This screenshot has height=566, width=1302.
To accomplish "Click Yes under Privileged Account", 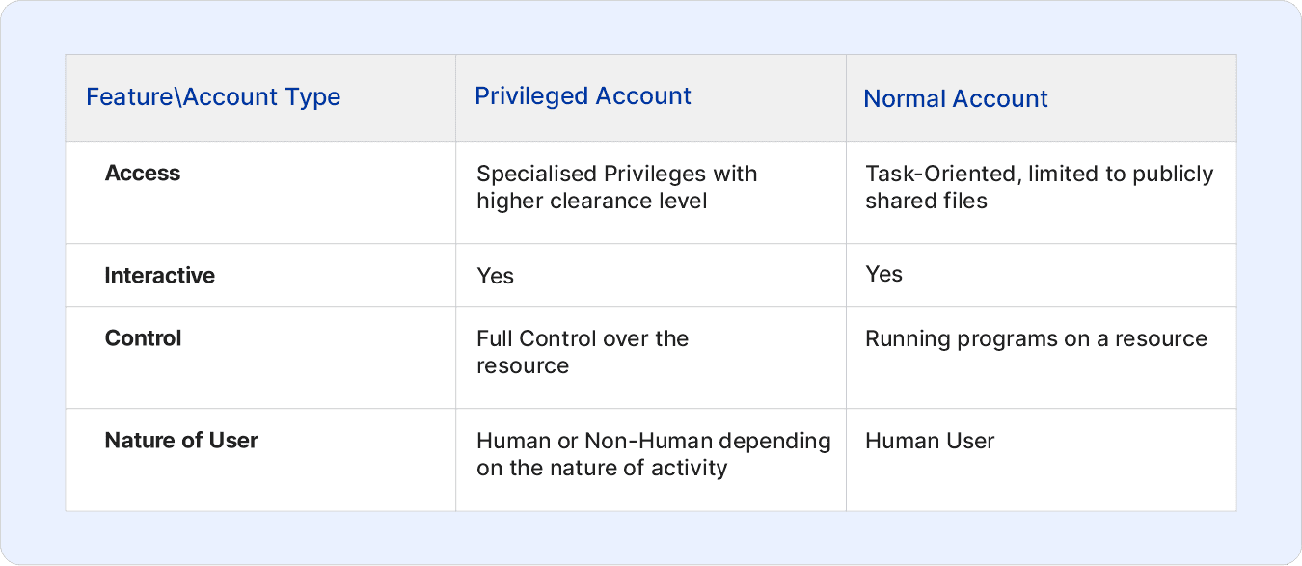I will pyautogui.click(x=496, y=277).
